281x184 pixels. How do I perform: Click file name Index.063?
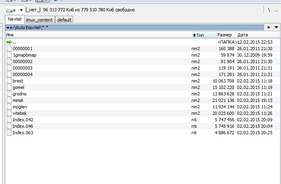[23, 133]
